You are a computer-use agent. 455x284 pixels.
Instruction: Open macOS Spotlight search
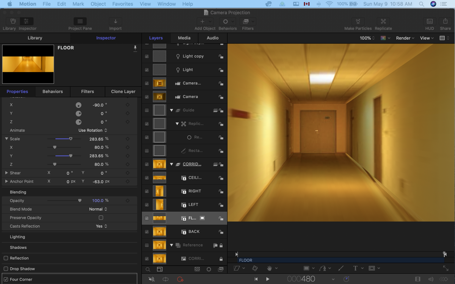(422, 4)
